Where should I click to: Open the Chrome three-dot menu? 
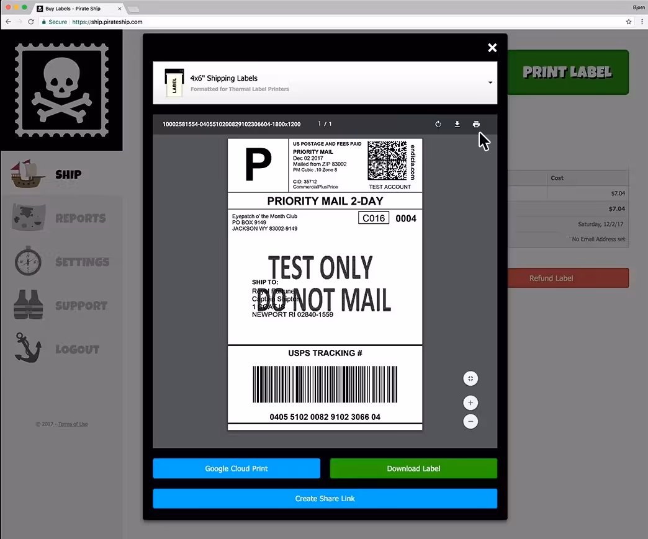pyautogui.click(x=642, y=22)
